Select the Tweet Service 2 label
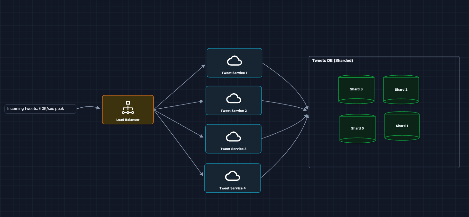The image size is (469, 217). [234, 111]
